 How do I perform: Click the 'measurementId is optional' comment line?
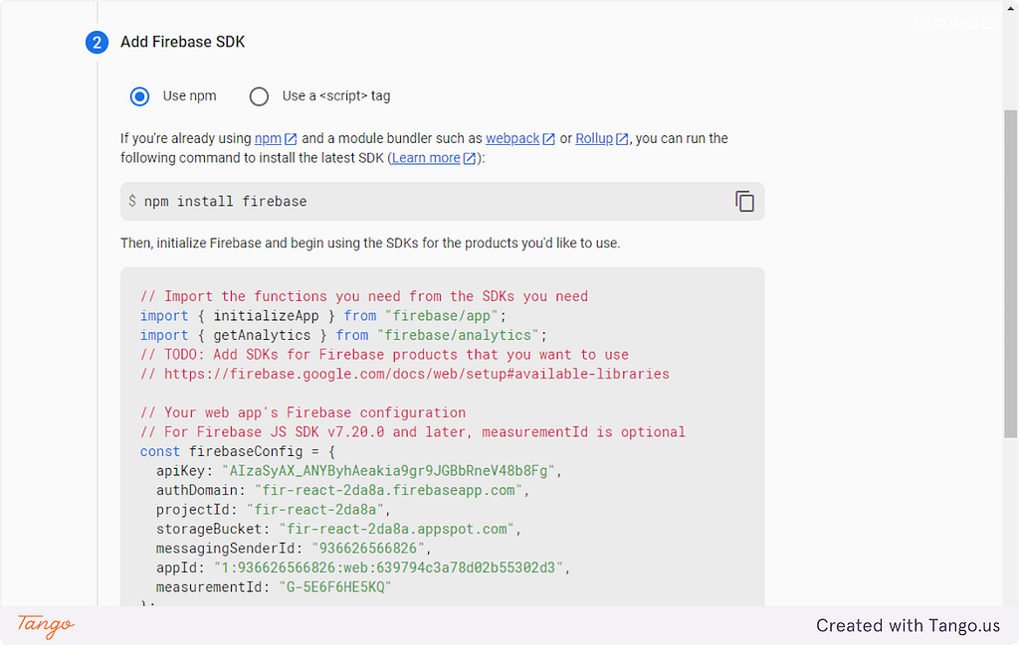click(413, 432)
